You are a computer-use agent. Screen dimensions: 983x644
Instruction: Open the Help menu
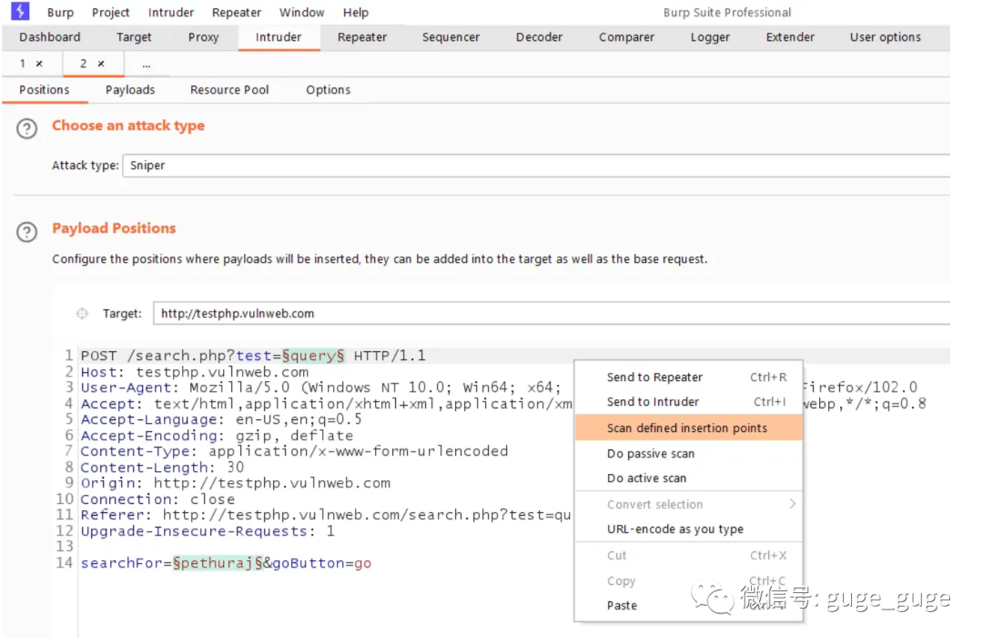pyautogui.click(x=356, y=13)
